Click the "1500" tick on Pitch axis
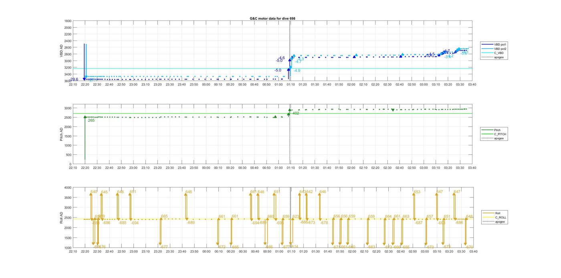This screenshot has width=561, height=278. 68,136
